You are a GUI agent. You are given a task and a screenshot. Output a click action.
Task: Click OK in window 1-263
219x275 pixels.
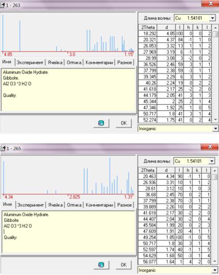pyautogui.click(x=124, y=123)
